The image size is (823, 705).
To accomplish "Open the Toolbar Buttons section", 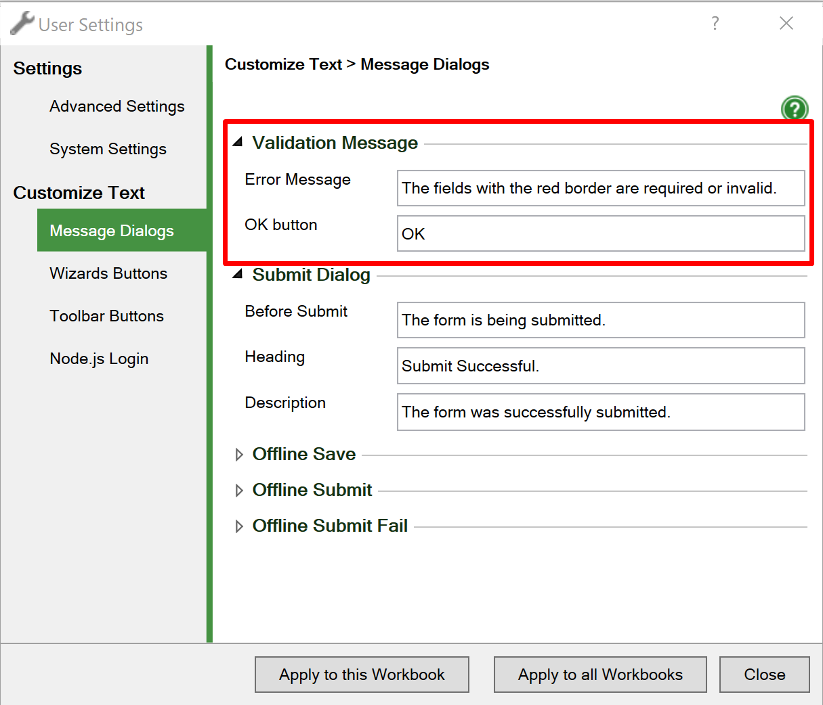I will 106,316.
